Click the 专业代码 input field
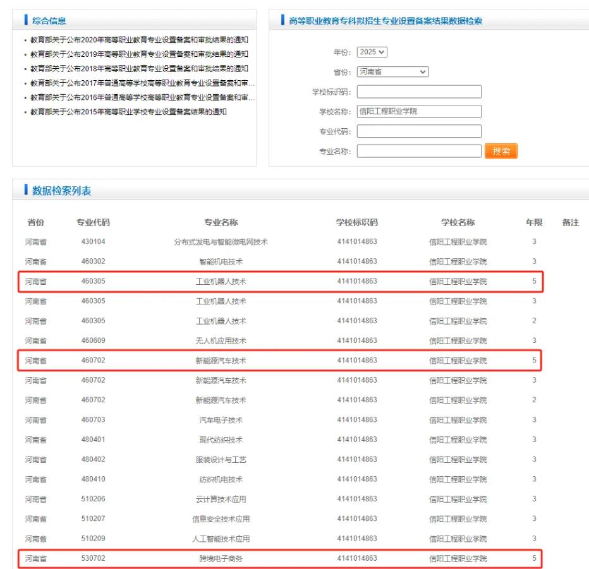Viewport: 589px width, 569px height. (419, 131)
